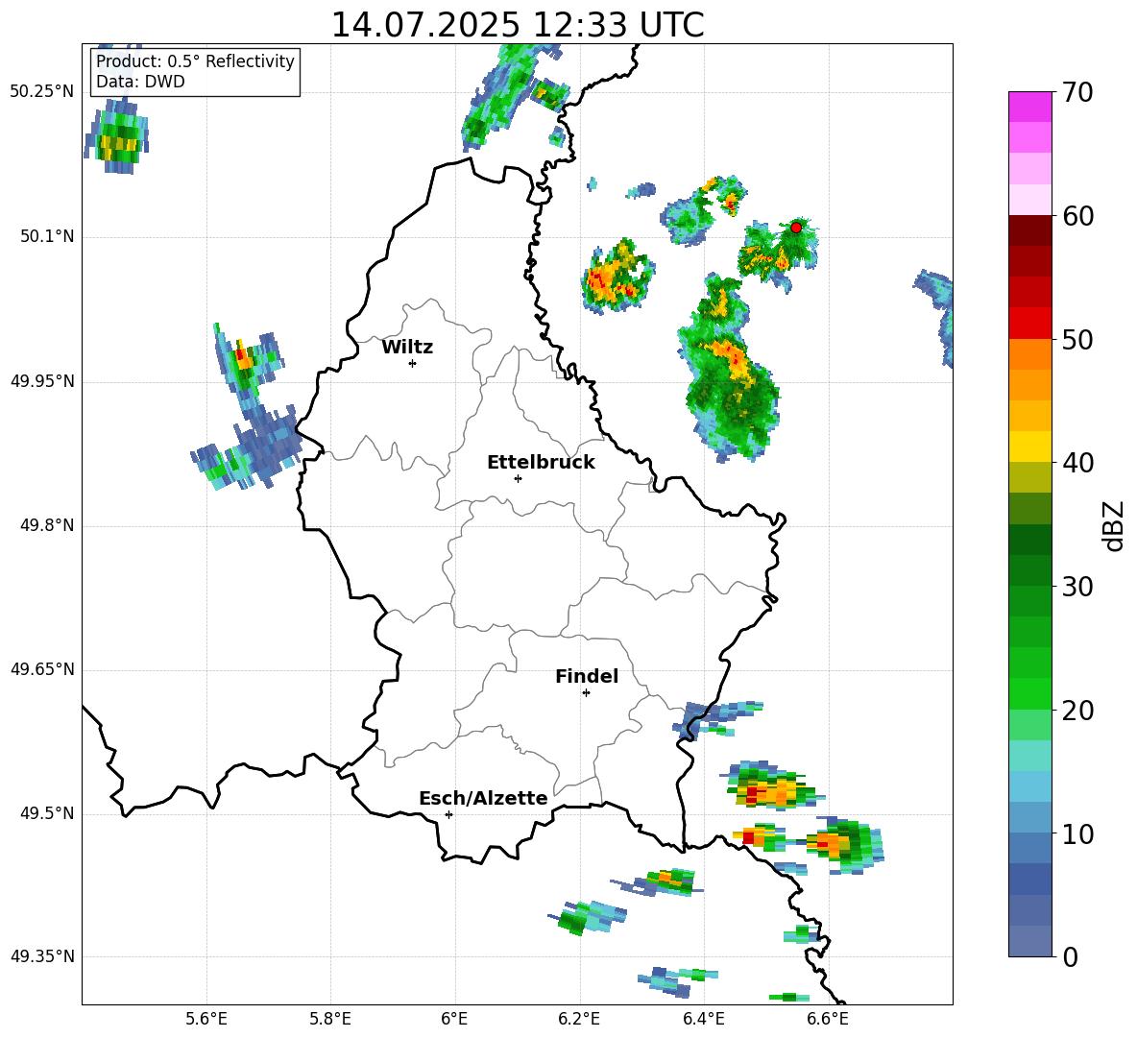Click the Findel location cross marker
Screen dimensions: 1137x1038
(586, 693)
